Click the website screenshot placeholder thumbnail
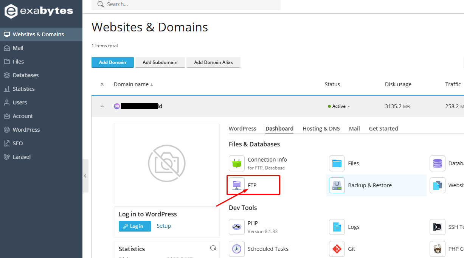The image size is (464, 258). pos(167,163)
